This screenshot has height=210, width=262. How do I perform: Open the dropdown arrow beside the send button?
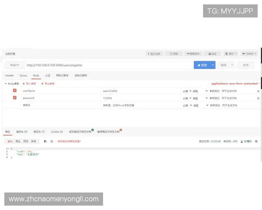(x=213, y=65)
